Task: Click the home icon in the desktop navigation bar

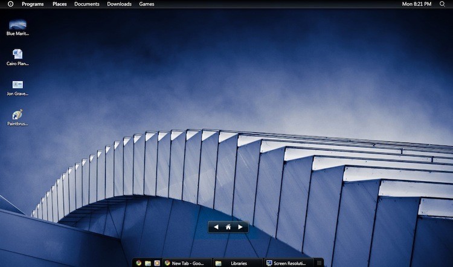Action: 228,227
